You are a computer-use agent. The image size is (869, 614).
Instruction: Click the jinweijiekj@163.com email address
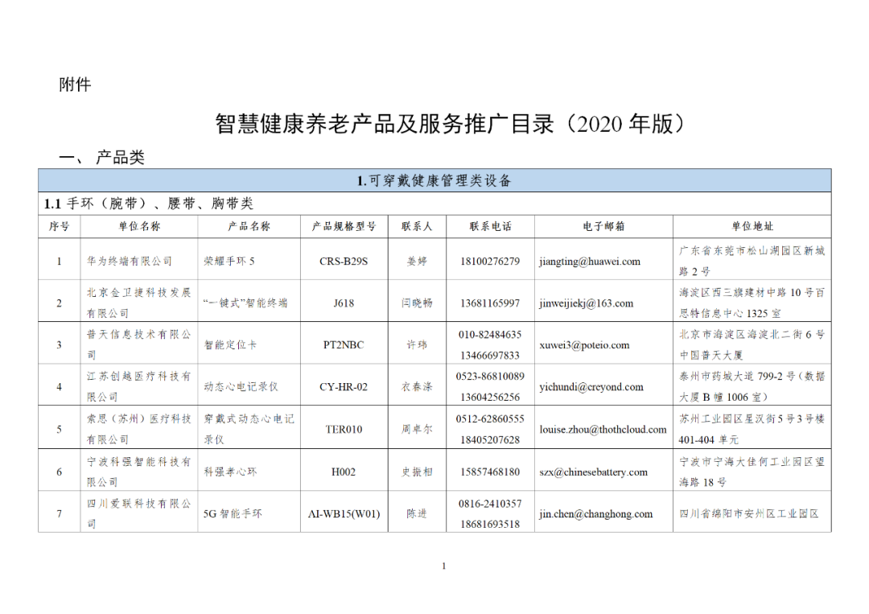[x=586, y=303]
